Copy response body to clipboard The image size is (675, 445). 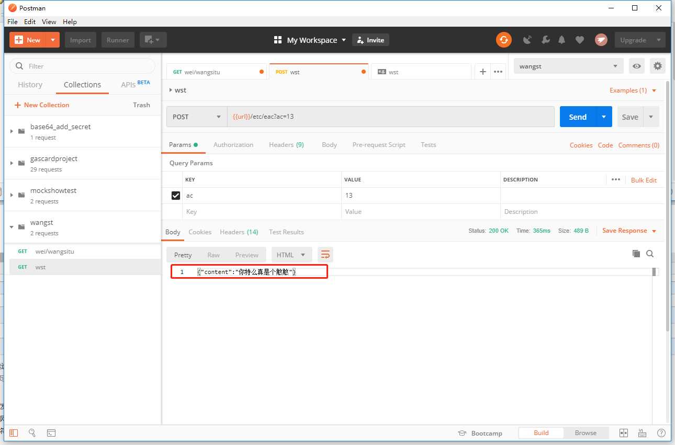[636, 254]
